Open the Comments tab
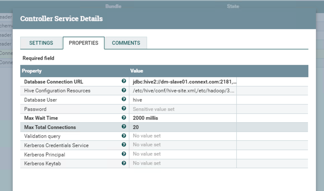 pyautogui.click(x=126, y=43)
